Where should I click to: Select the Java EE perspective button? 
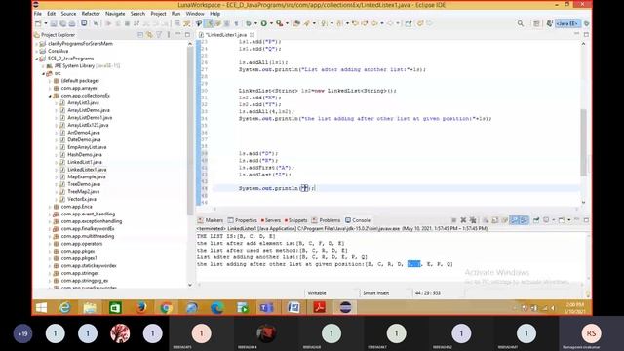click(x=567, y=23)
